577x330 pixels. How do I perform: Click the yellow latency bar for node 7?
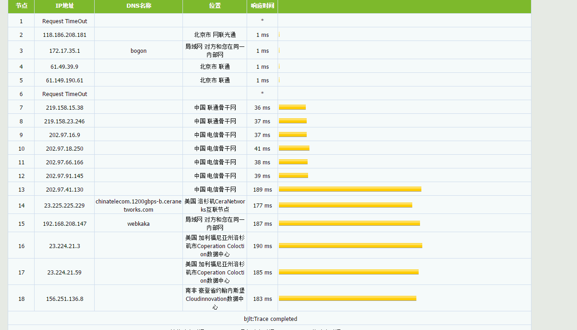click(292, 107)
